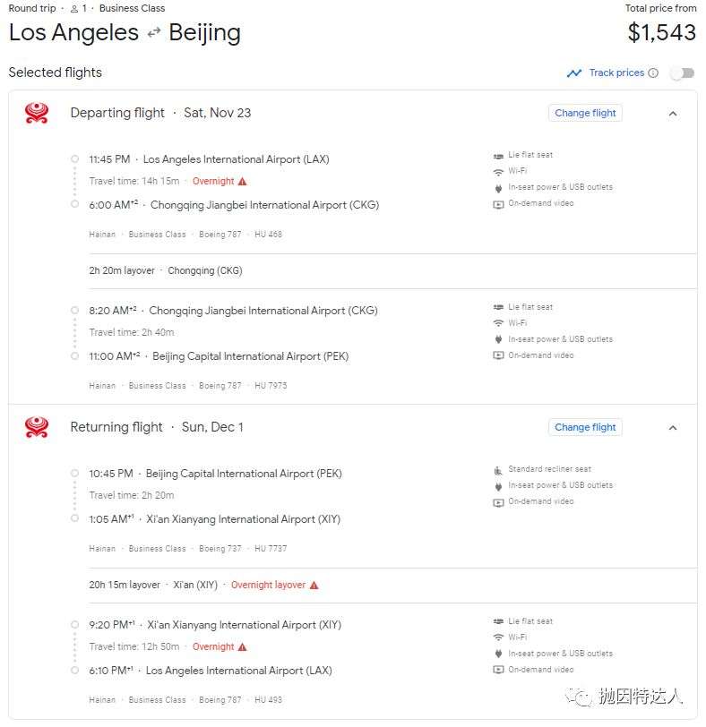Viewport: 706px width, 727px height.
Task: Click the Los Angeles ⇄ Beijing swap arrows
Action: (154, 32)
